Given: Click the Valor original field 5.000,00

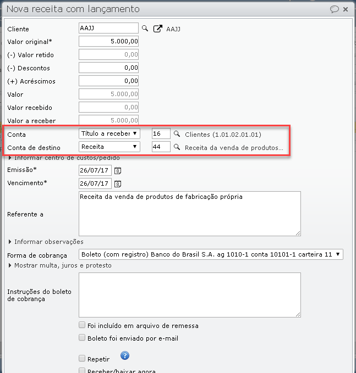Looking at the screenshot, I should [x=108, y=41].
